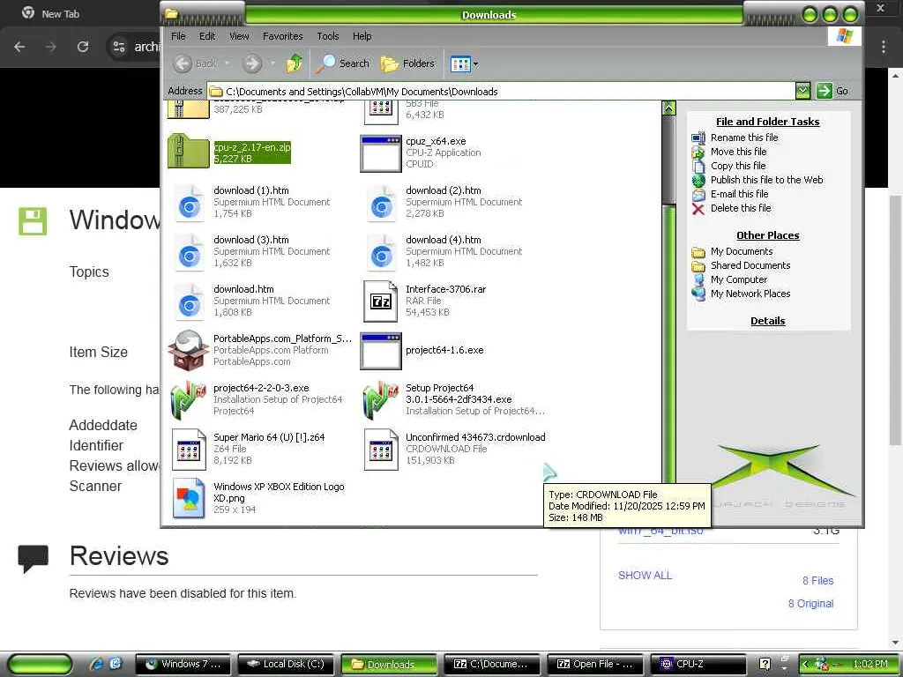The image size is (903, 677).
Task: Click the address bar path field
Action: coord(501,91)
